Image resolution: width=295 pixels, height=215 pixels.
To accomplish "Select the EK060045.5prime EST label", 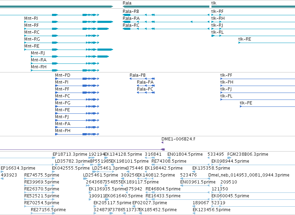I will [230, 196].
